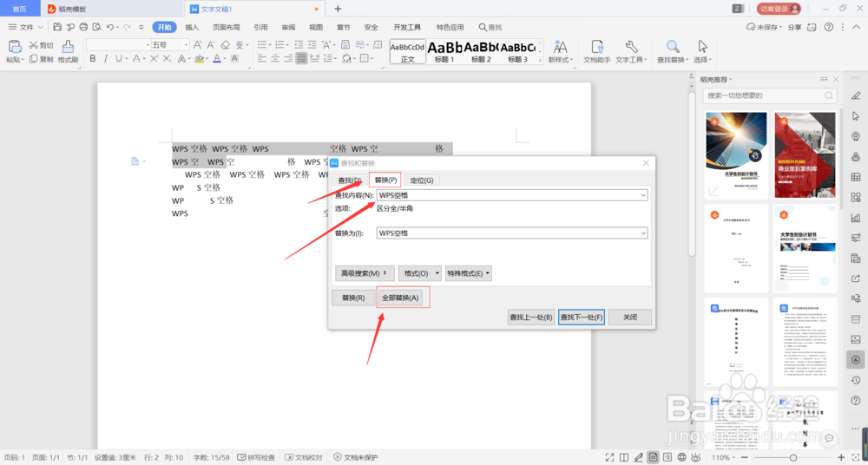Click the Center Align icon

tap(275, 58)
